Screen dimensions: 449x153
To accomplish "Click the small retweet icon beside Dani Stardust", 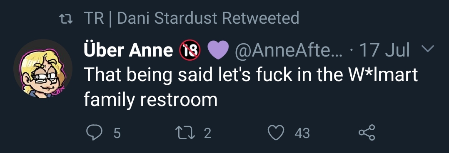I will 65,20.
